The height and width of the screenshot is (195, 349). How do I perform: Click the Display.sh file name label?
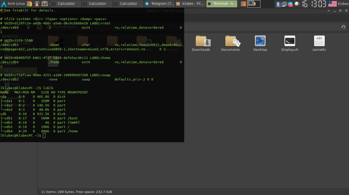[x=290, y=50]
